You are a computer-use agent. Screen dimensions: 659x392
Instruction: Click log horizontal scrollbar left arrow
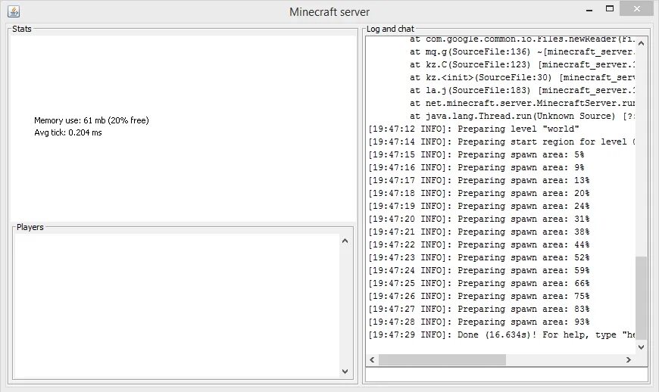[x=372, y=359]
